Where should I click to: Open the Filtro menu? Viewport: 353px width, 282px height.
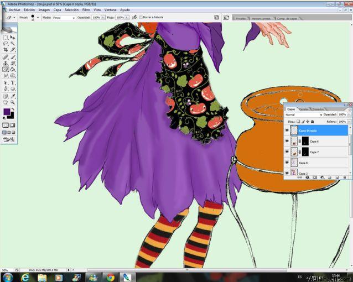tap(86, 10)
